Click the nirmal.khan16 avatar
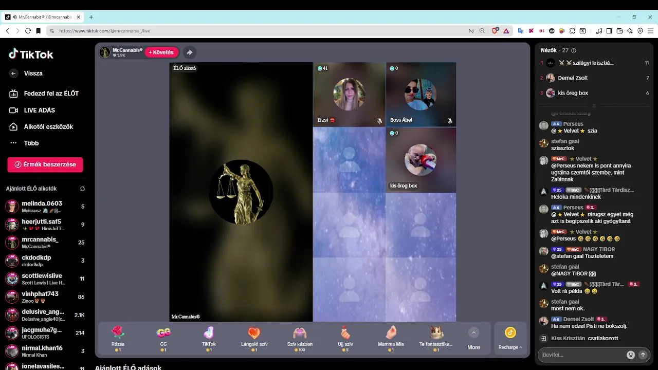Screen dimensions: 658x370 (x=12, y=351)
